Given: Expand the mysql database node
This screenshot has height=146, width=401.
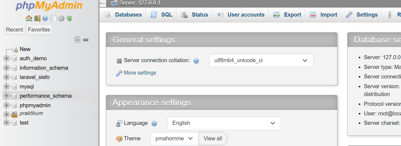Looking at the screenshot, I should point(7,87).
